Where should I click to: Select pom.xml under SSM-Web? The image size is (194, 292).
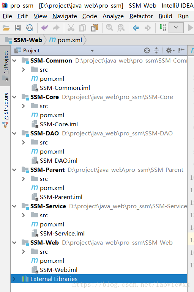pos(47,261)
